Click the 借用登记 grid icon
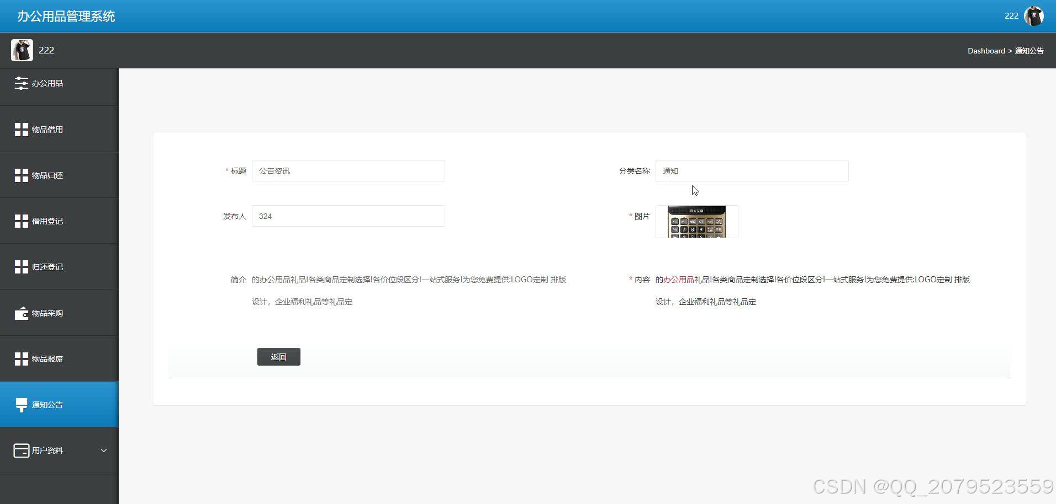This screenshot has width=1056, height=504. click(21, 221)
